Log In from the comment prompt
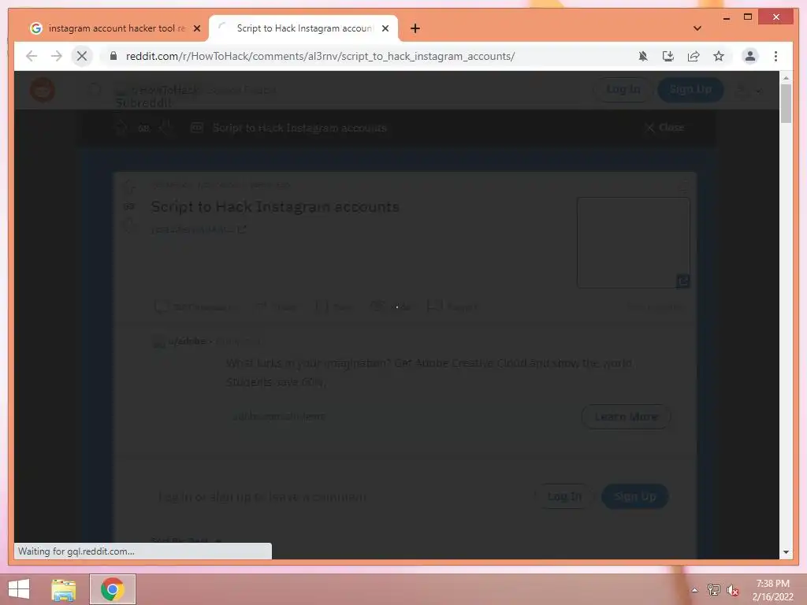Screen dimensions: 807x605 click(564, 496)
